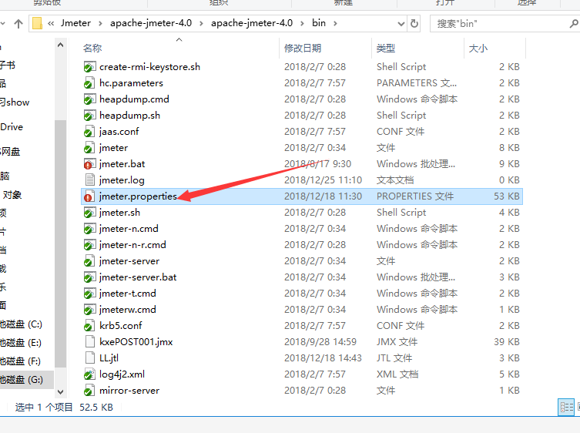Click the search magnifier icon
The image size is (580, 433).
tap(573, 24)
